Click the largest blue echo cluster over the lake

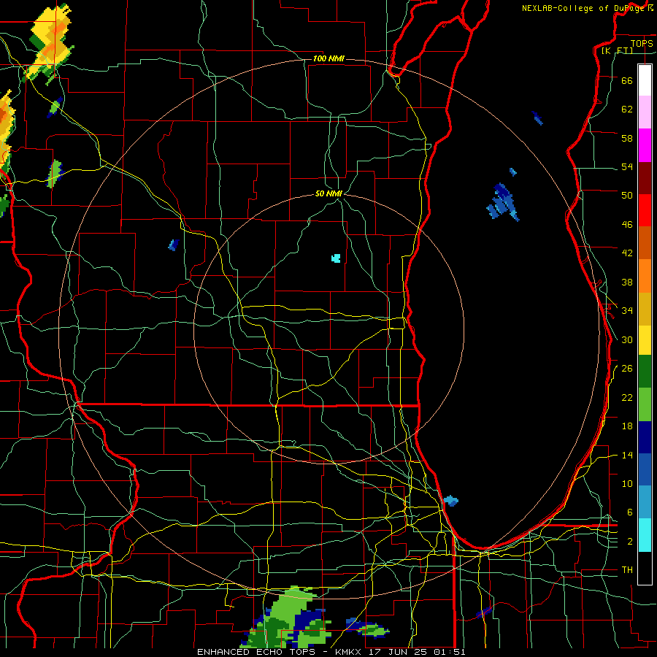(503, 202)
